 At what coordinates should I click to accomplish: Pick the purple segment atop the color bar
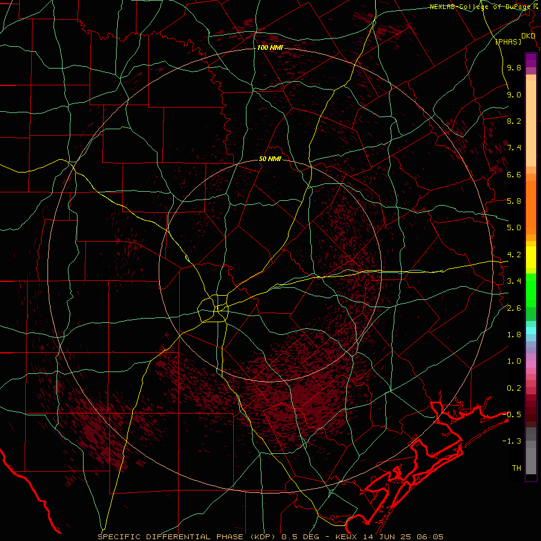click(x=531, y=60)
